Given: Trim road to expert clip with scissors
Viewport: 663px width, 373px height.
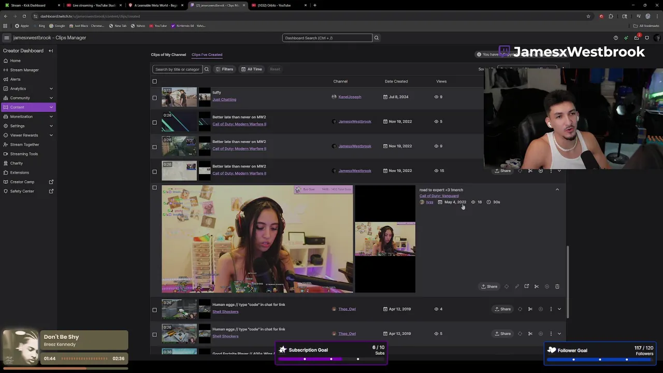Looking at the screenshot, I should tap(537, 286).
